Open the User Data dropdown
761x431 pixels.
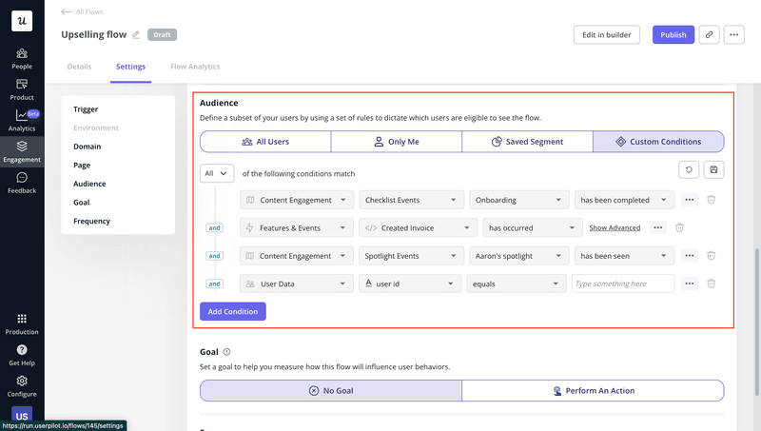[296, 284]
